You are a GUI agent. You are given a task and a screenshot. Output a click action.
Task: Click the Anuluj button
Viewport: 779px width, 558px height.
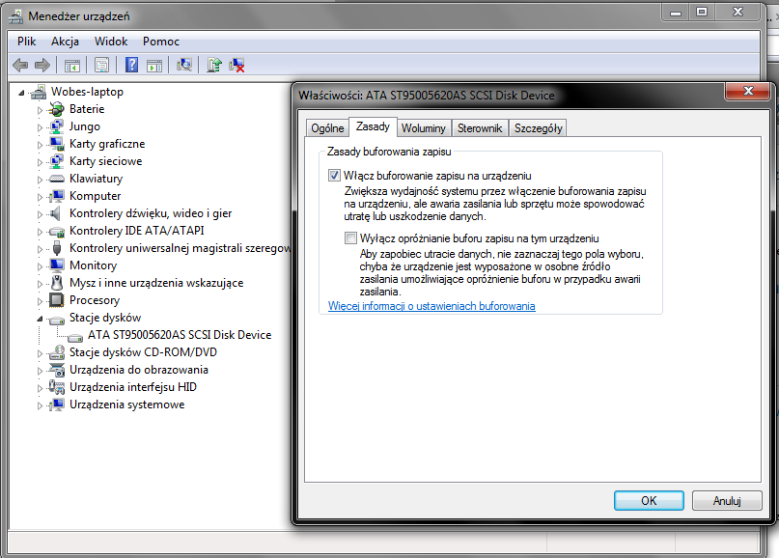click(726, 500)
